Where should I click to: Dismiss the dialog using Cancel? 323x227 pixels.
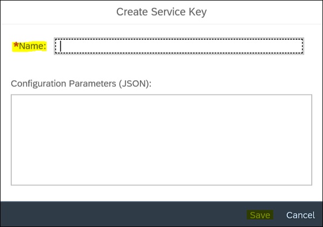point(300,215)
